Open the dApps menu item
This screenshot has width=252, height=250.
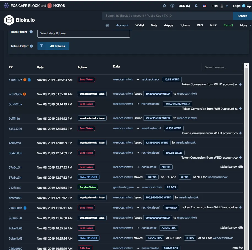click(169, 25)
